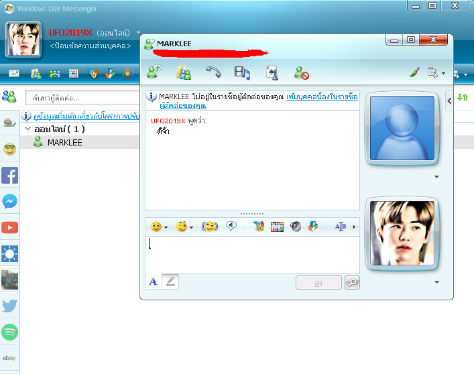Open video and music sharing icon
The image size is (474, 374).
click(242, 73)
